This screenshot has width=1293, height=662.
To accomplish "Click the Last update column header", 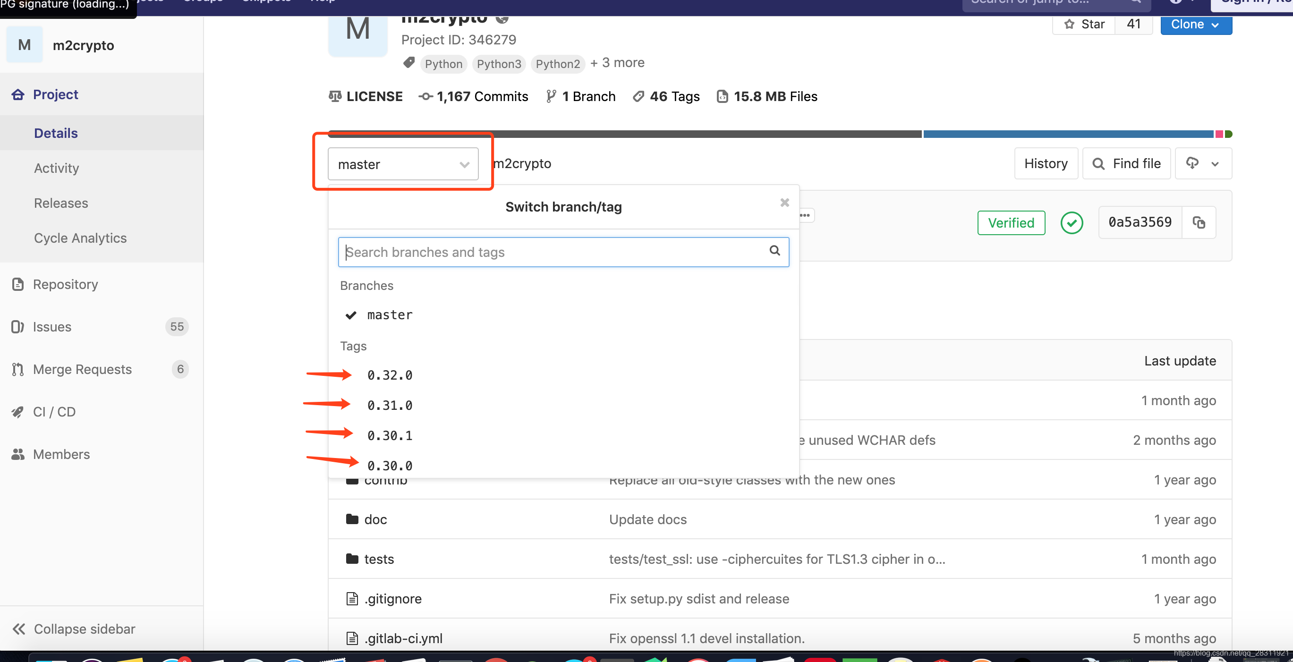I will point(1180,360).
